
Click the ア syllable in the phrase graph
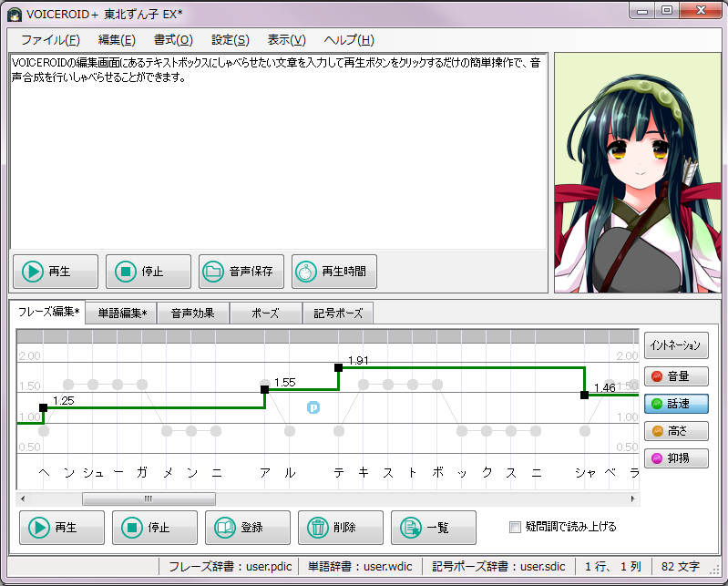click(264, 473)
